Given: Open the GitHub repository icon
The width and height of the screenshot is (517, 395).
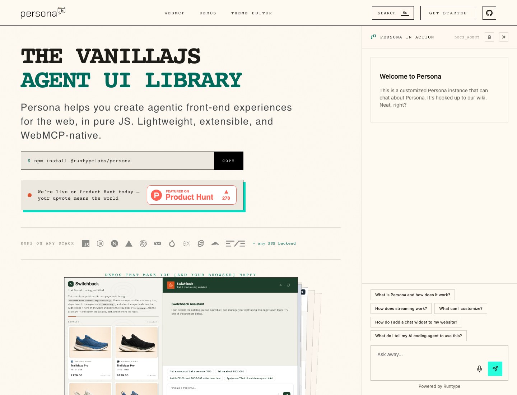Looking at the screenshot, I should tap(489, 13).
